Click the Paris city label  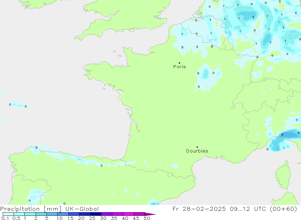click(x=179, y=67)
